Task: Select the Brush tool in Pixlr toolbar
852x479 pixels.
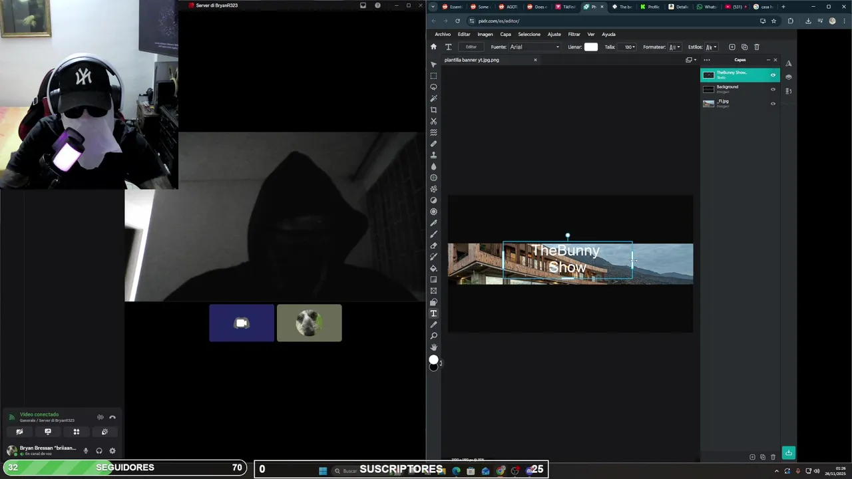Action: (x=433, y=234)
